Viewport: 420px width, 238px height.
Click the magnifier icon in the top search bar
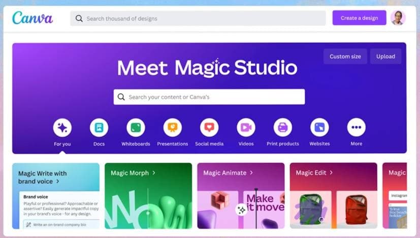(x=79, y=18)
